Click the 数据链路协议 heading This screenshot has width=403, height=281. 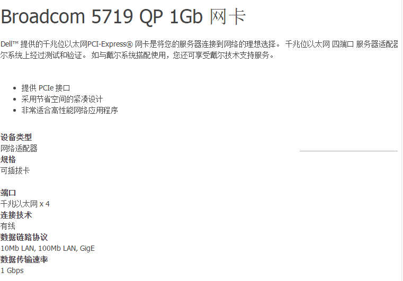(24, 237)
